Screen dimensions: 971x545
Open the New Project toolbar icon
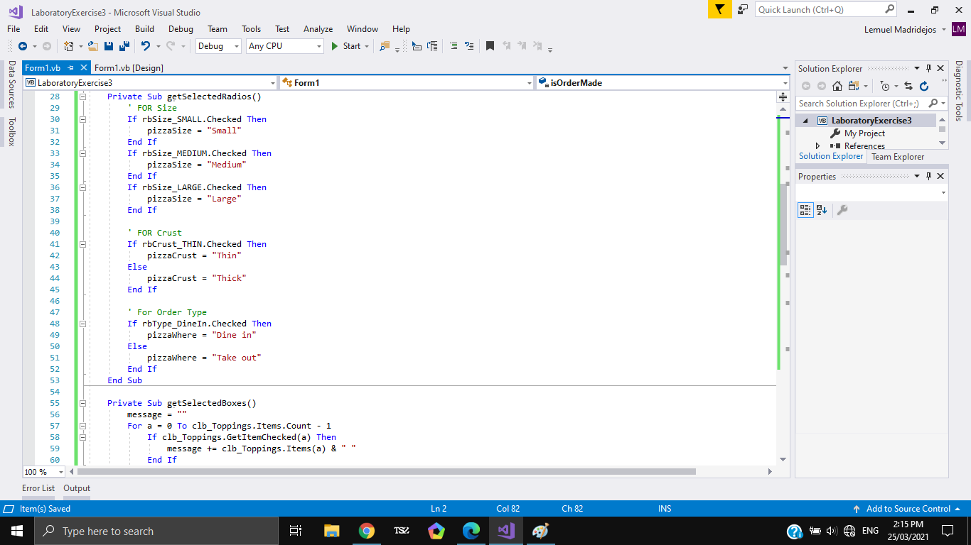[69, 46]
